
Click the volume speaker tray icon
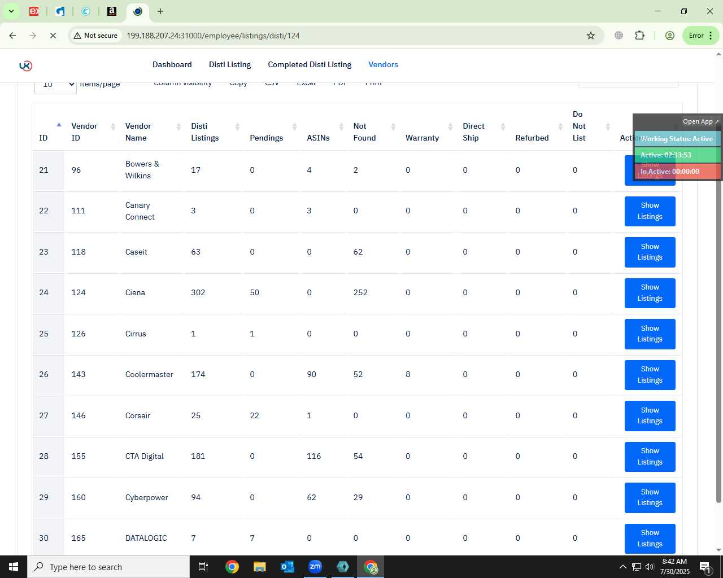click(650, 567)
